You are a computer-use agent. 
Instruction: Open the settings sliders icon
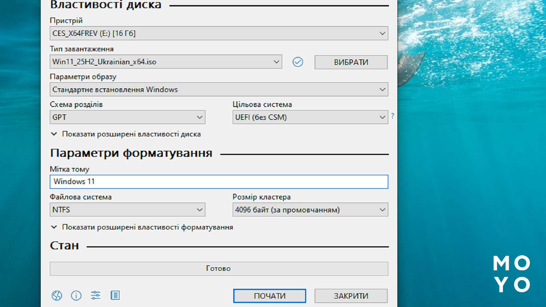pyautogui.click(x=96, y=296)
